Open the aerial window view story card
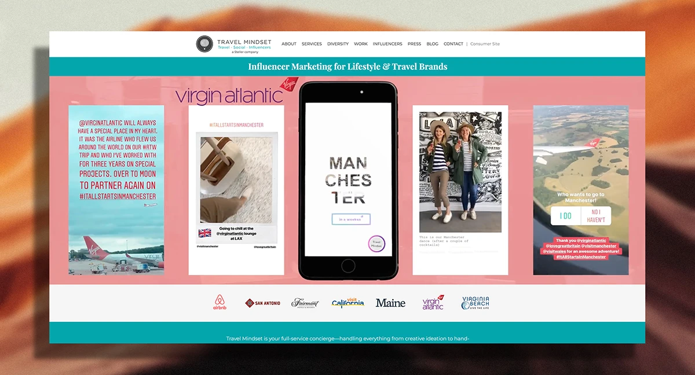Screen dimensions: 695x375 click(x=581, y=190)
